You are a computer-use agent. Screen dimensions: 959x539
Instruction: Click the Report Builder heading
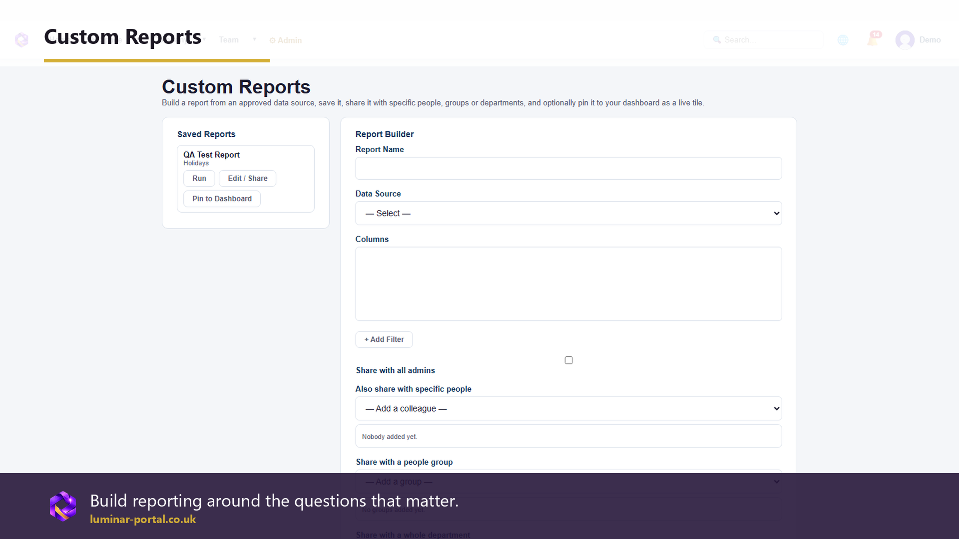pyautogui.click(x=385, y=134)
